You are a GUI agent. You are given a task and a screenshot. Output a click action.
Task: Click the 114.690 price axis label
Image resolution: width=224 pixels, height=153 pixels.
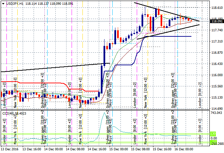point(217,109)
